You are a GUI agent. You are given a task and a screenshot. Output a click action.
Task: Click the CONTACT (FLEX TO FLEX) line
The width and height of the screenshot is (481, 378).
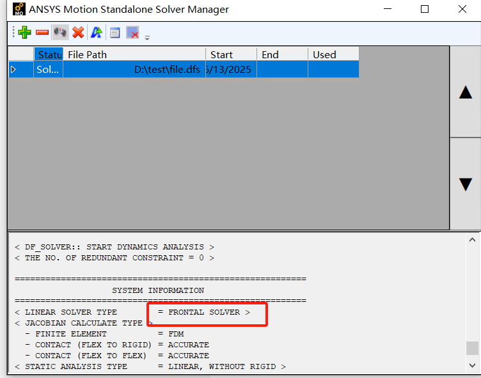(x=117, y=356)
